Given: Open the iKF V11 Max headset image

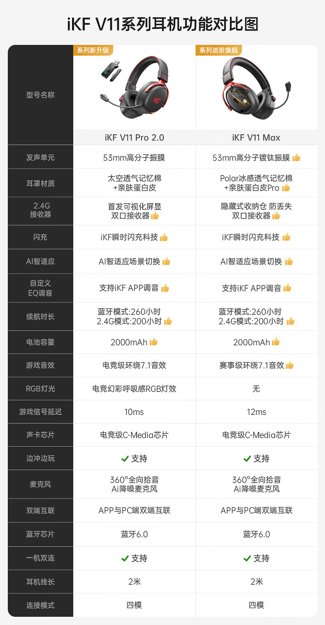Looking at the screenshot, I should click(x=256, y=88).
